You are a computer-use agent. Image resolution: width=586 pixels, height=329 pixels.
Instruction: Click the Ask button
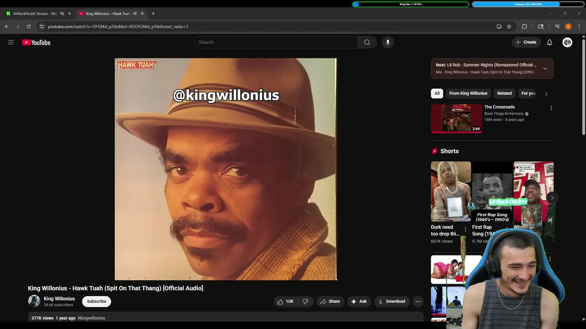tap(359, 302)
